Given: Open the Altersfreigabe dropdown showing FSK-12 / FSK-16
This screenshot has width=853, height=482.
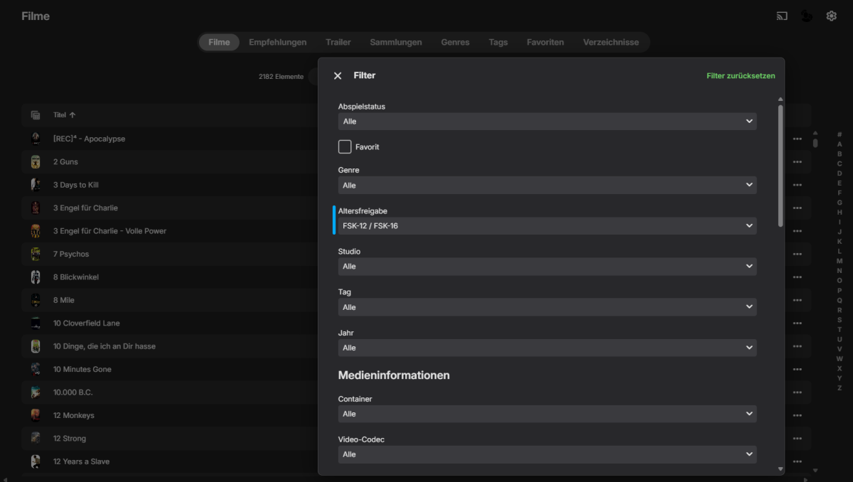Looking at the screenshot, I should pyautogui.click(x=547, y=226).
